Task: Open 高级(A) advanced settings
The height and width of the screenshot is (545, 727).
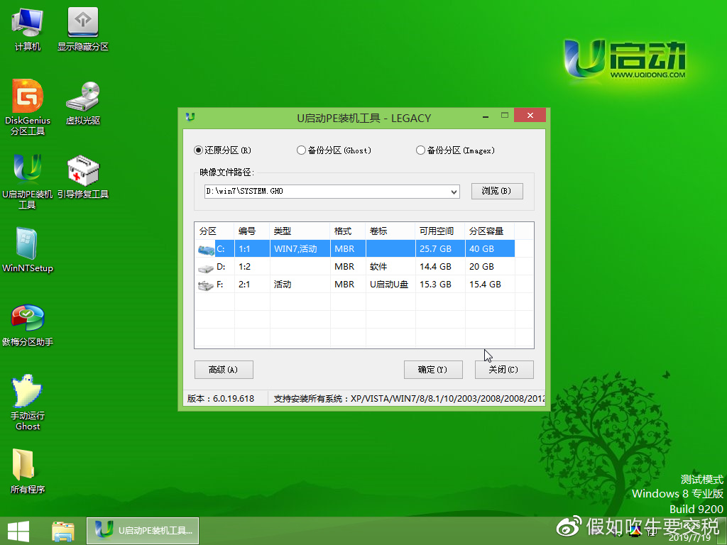Action: pos(224,369)
